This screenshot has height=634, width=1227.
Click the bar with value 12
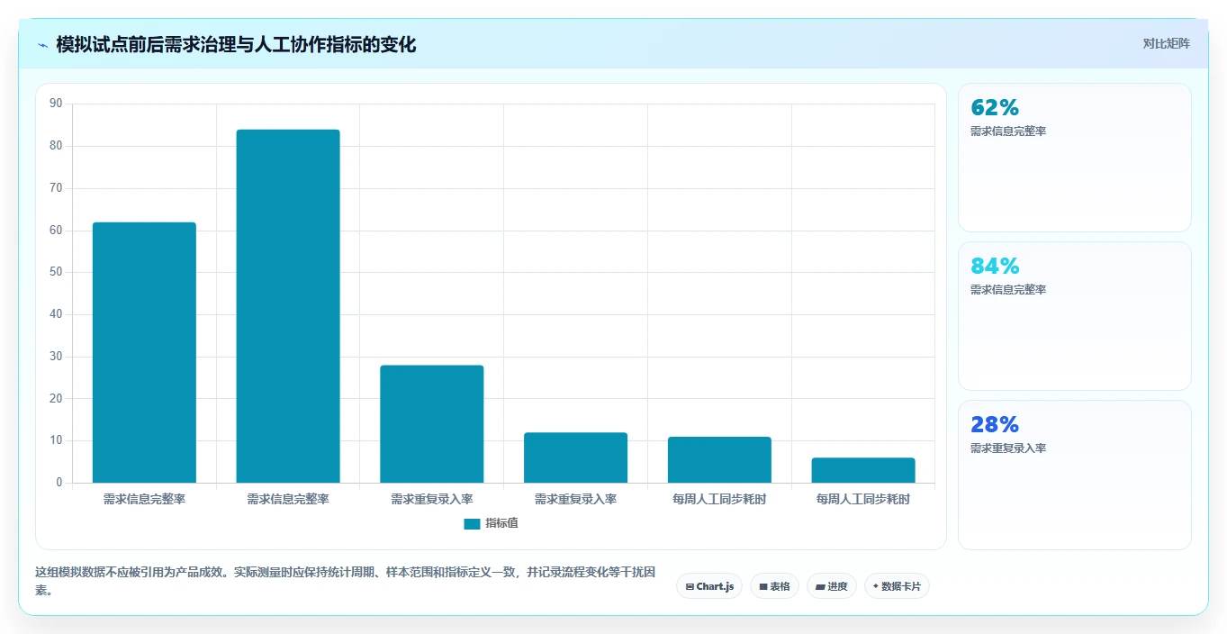click(x=575, y=457)
